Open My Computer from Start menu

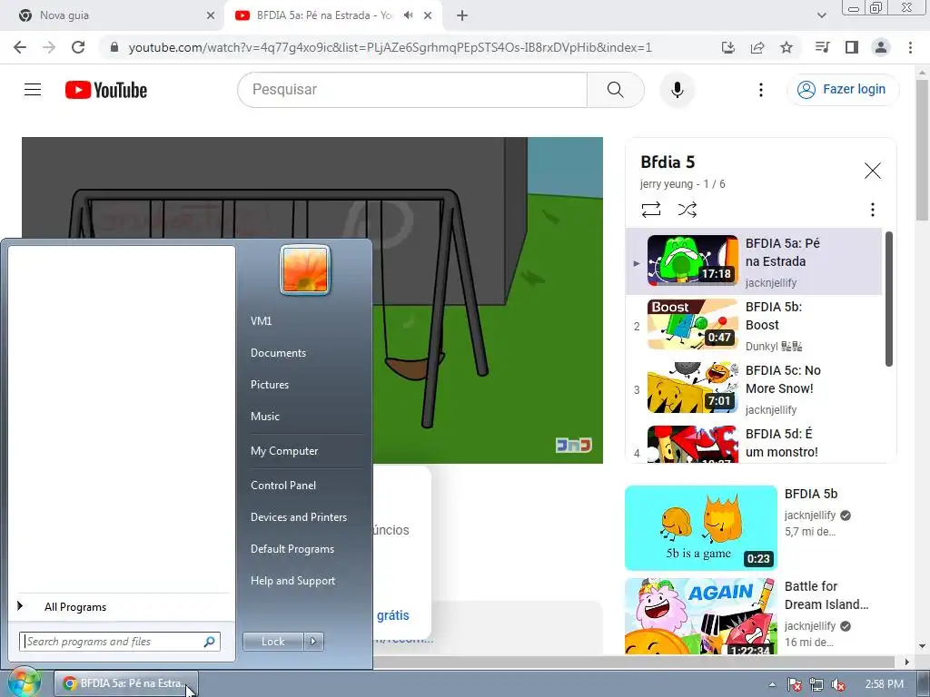point(284,451)
